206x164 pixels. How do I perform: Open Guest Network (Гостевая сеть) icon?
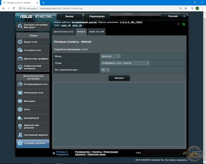click(x=20, y=50)
